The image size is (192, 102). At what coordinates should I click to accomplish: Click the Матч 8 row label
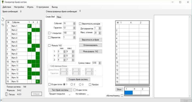click(14, 54)
